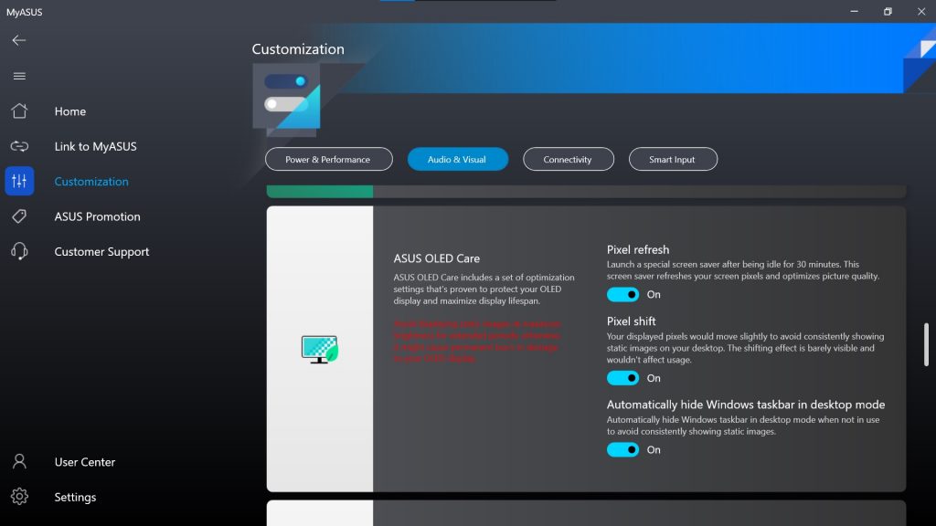Go back using the back arrow

coord(19,40)
